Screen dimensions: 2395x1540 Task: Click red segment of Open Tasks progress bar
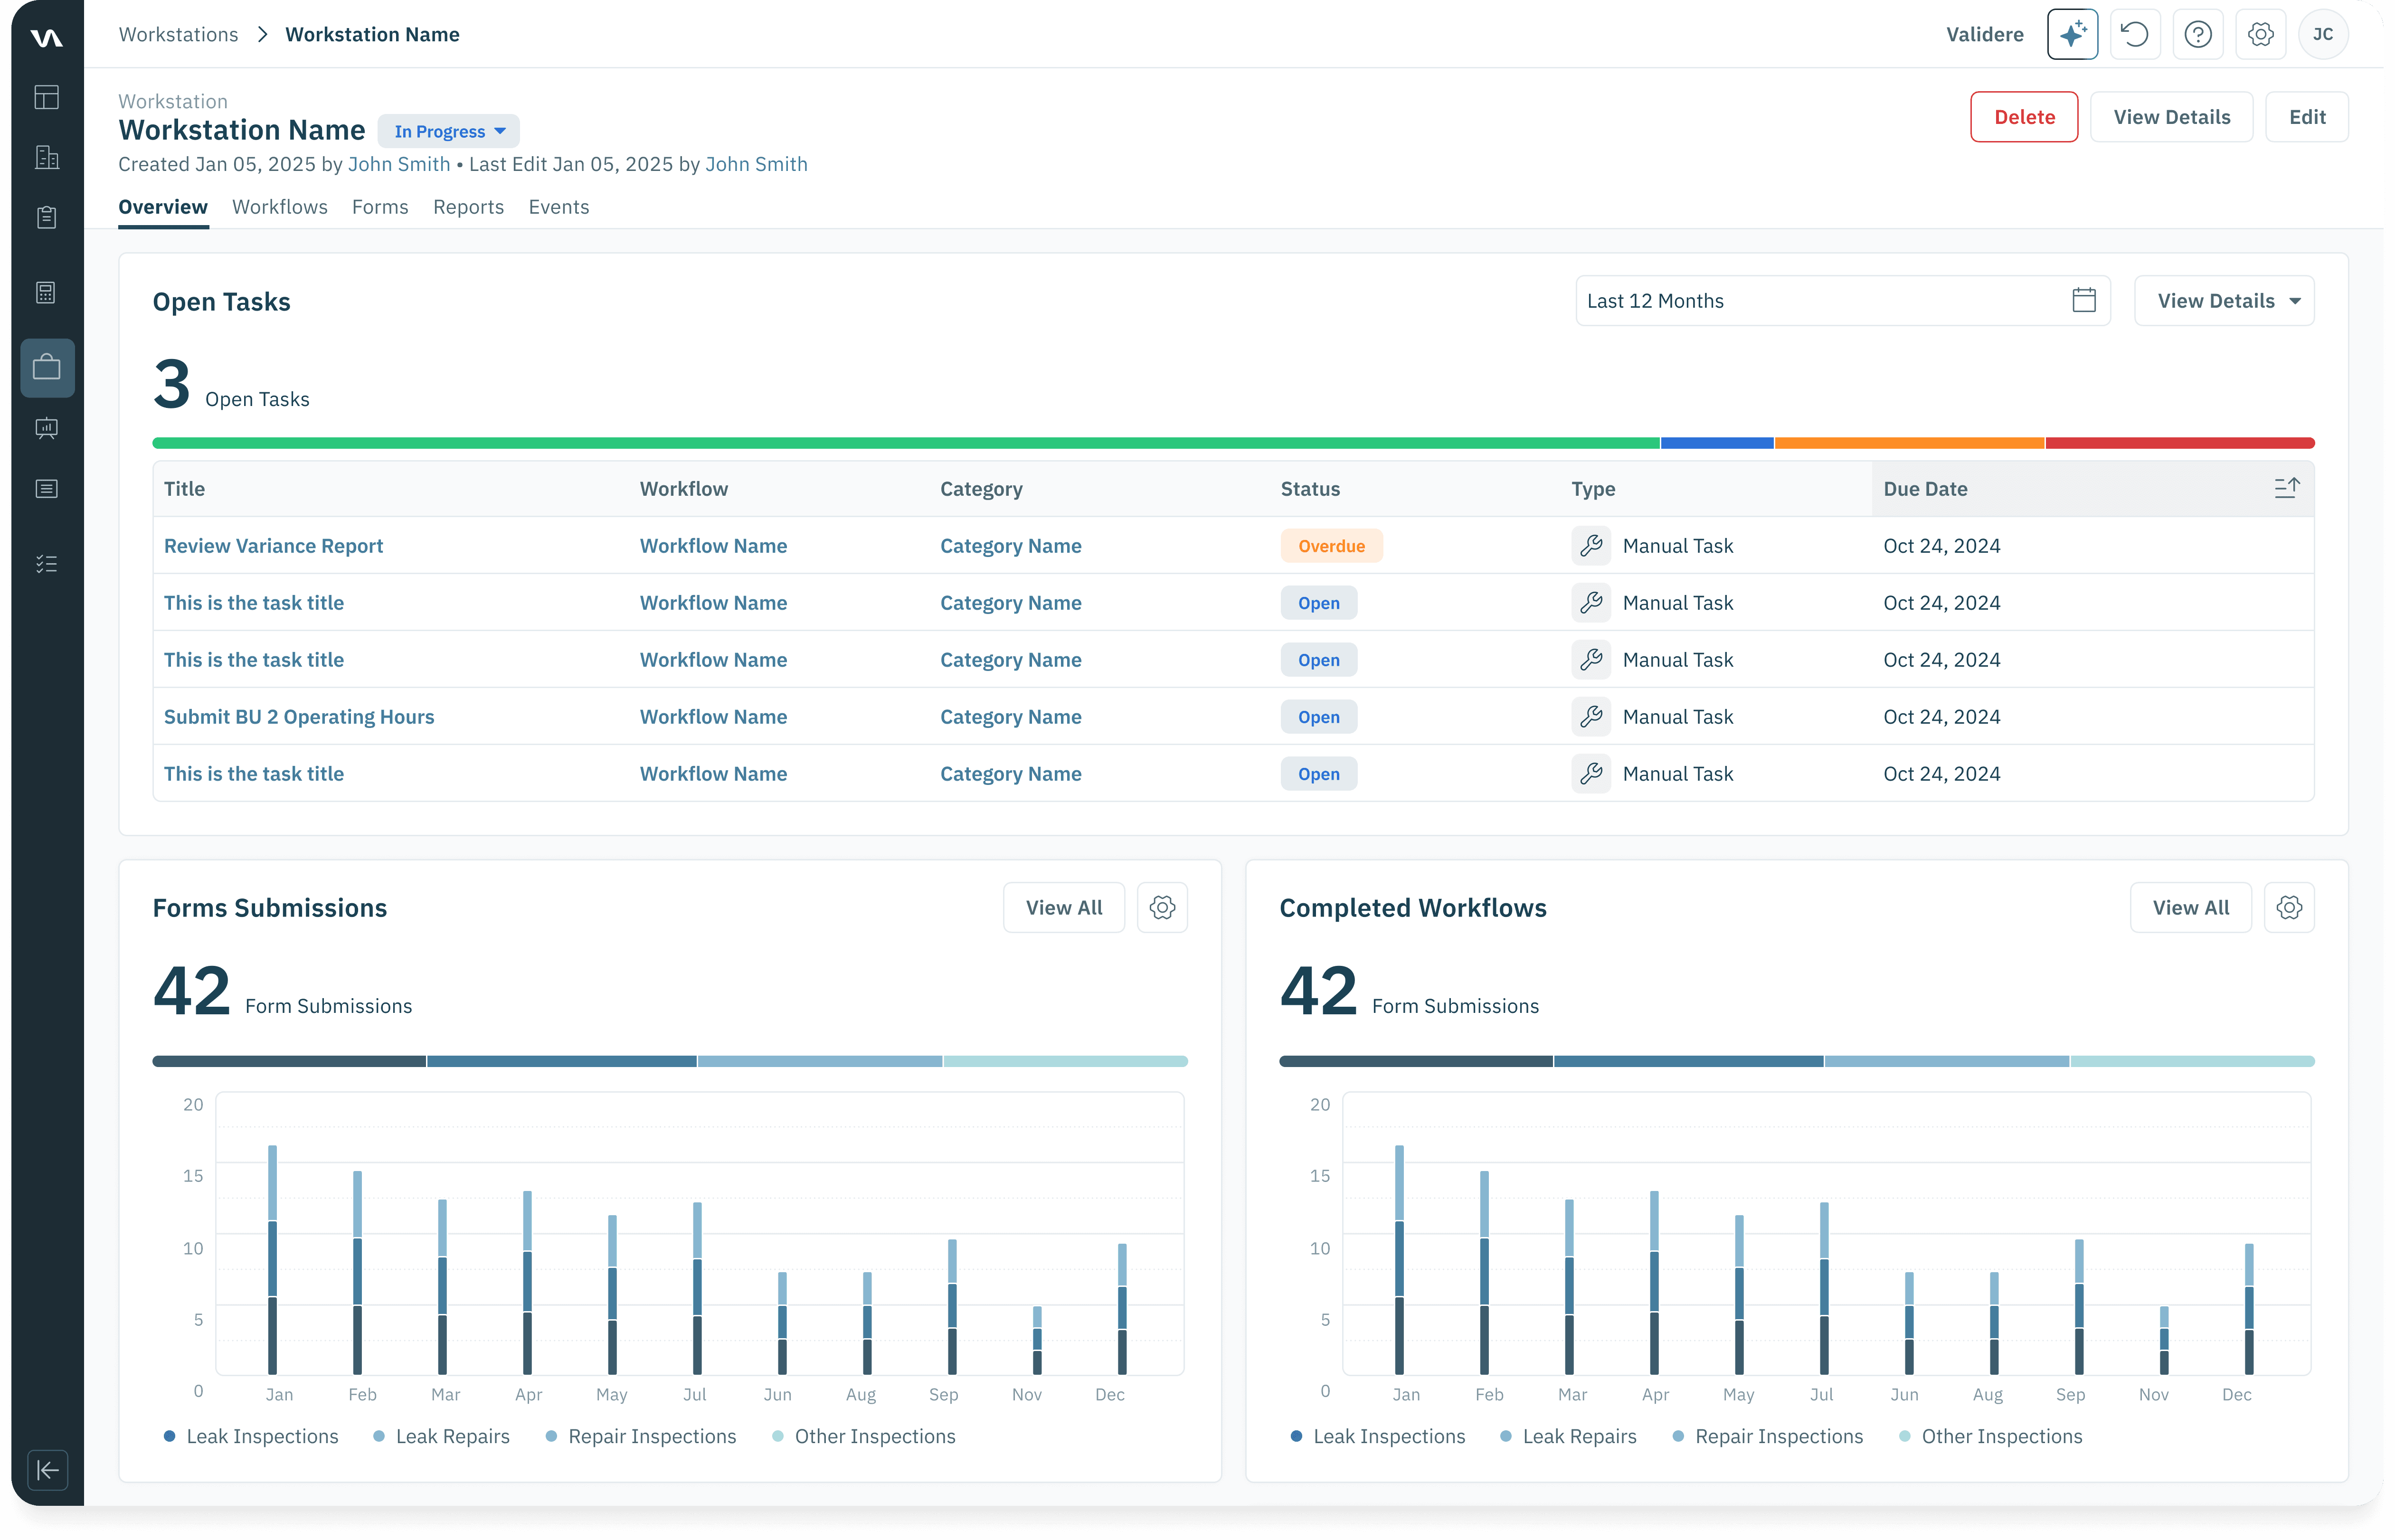(2179, 443)
